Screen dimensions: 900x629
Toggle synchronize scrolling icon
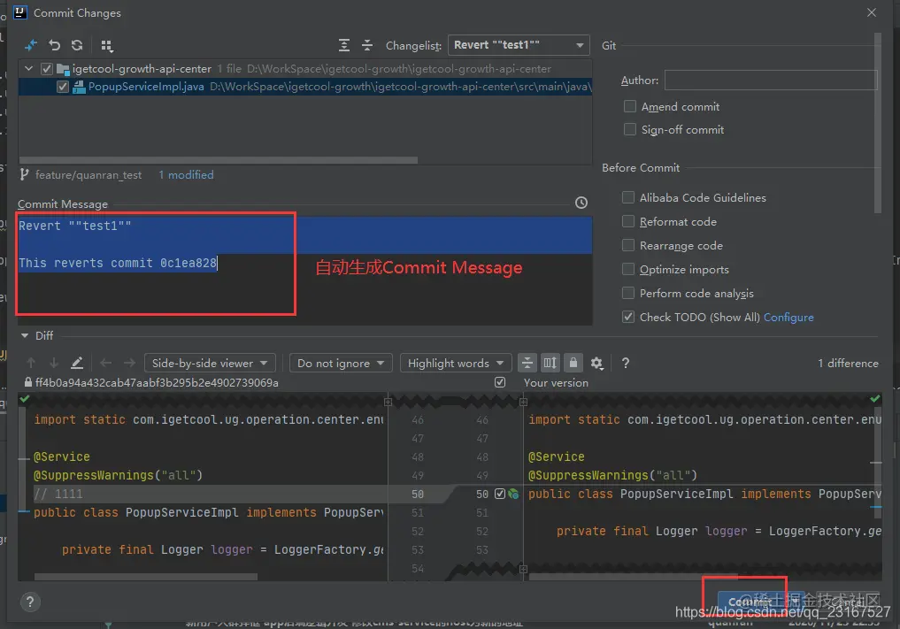click(550, 363)
